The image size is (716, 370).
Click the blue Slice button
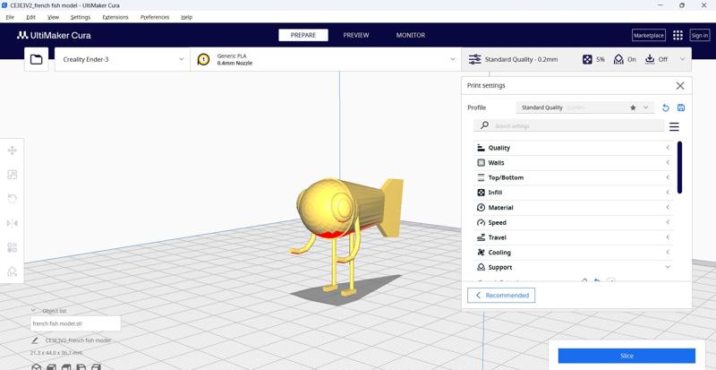tap(626, 356)
